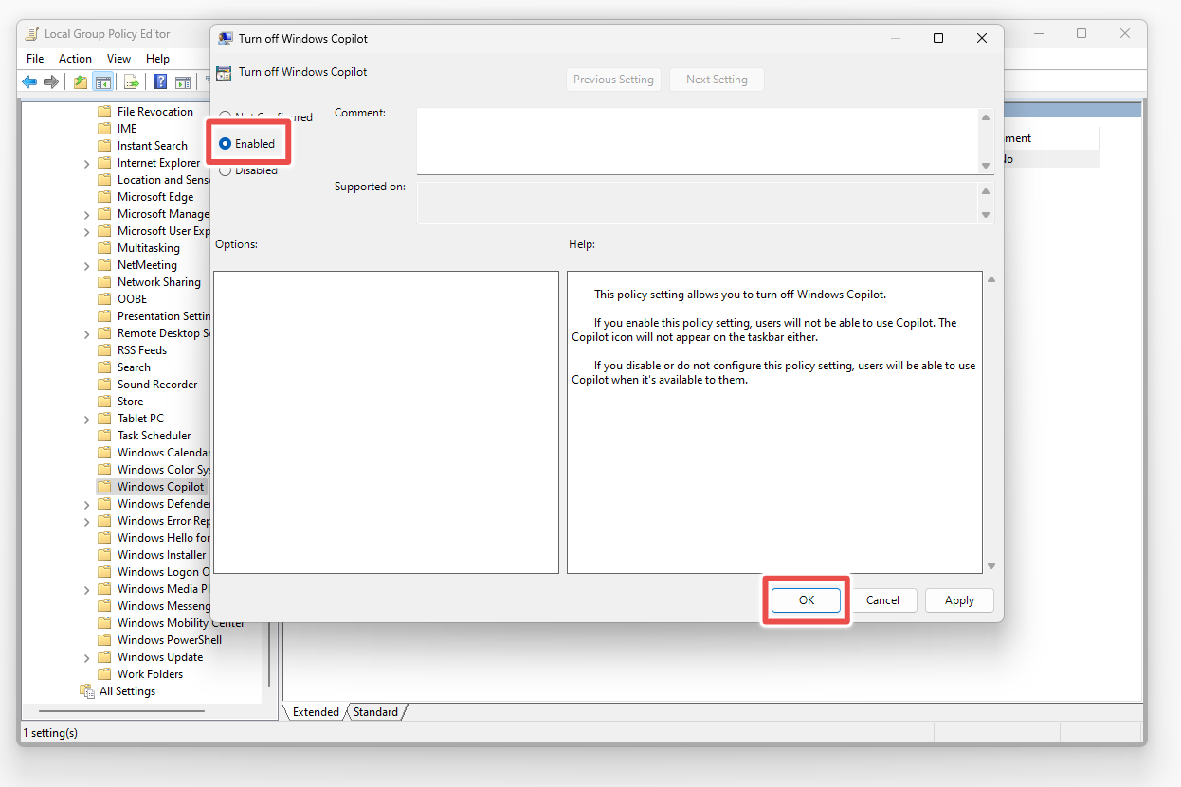Expand the Windows Update tree node
Viewport: 1181px width, 787px height.
pyautogui.click(x=87, y=657)
